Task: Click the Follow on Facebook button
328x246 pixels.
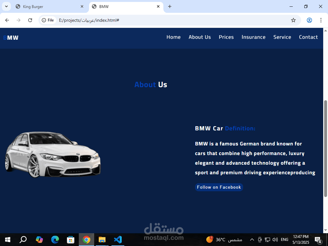Action: [219, 187]
